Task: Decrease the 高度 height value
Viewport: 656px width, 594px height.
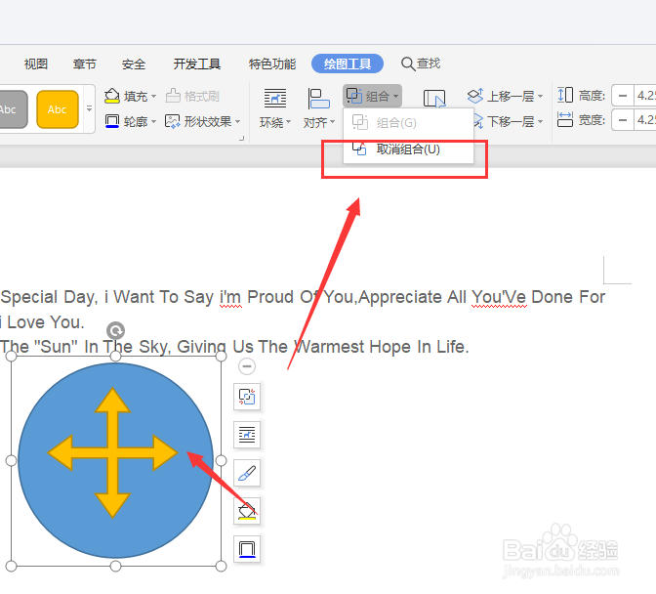Action: pos(623,96)
